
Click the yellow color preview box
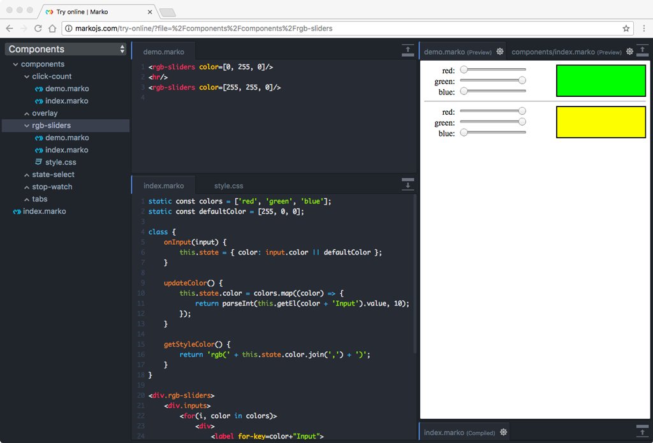601,122
